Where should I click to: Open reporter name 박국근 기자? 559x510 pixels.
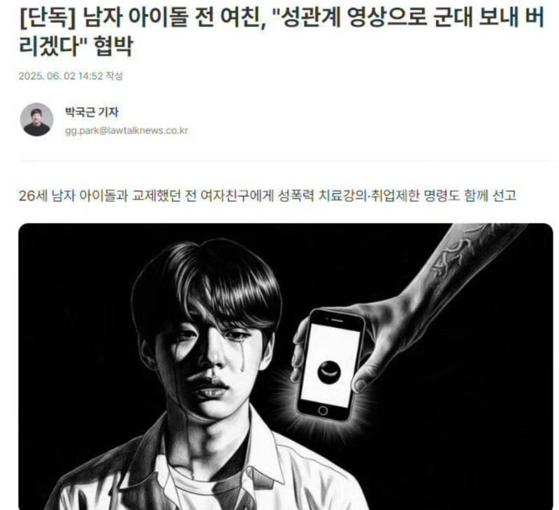92,112
